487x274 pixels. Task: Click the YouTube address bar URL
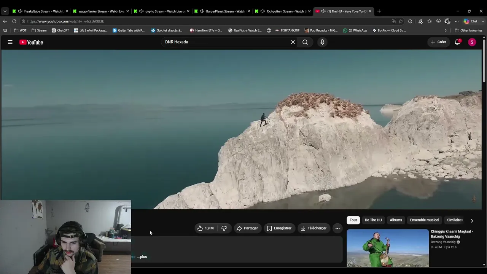tap(65, 21)
